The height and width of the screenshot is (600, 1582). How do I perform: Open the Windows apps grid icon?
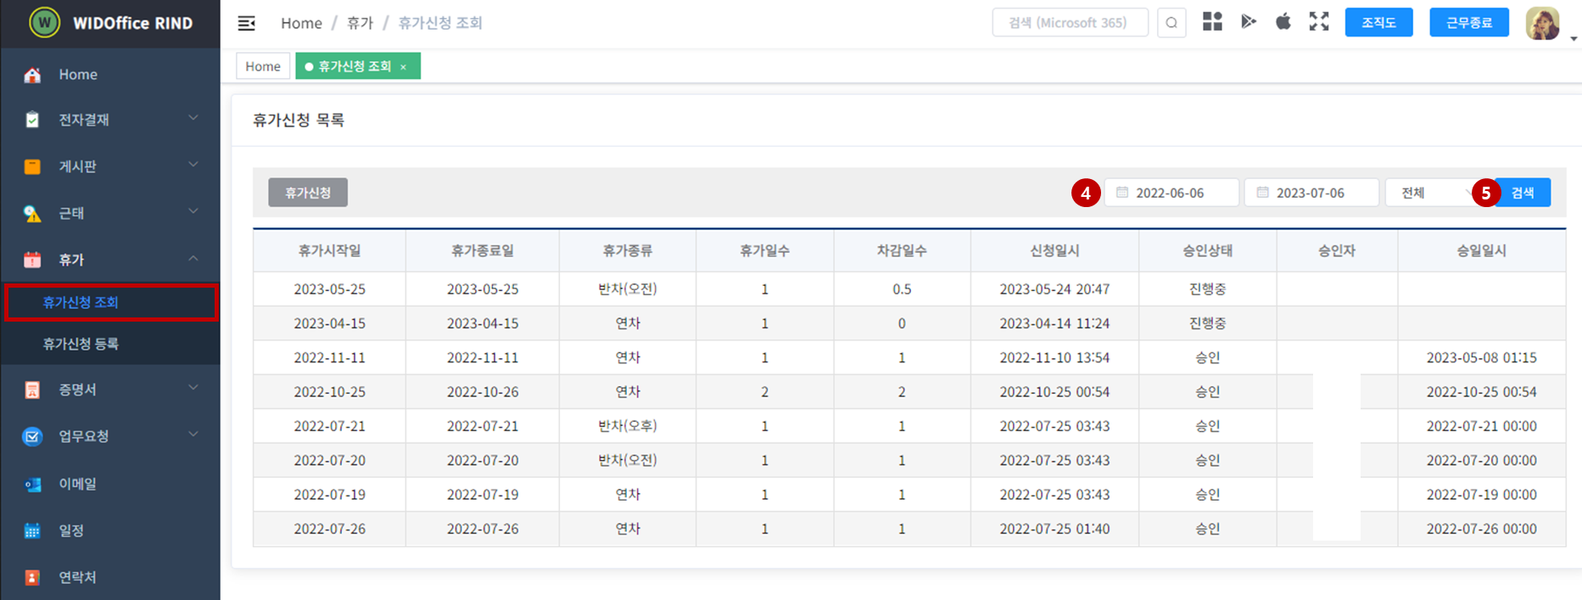[x=1212, y=22]
